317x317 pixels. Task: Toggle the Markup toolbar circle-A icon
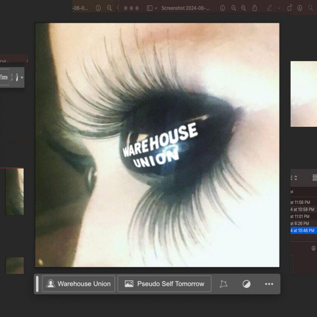(x=300, y=8)
